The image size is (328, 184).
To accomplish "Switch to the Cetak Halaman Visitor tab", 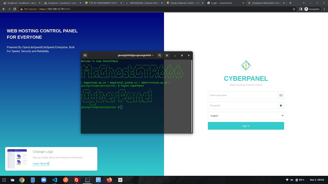I will [x=185, y=3].
